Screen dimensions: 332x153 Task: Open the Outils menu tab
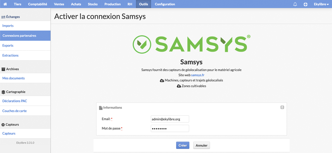click(143, 4)
